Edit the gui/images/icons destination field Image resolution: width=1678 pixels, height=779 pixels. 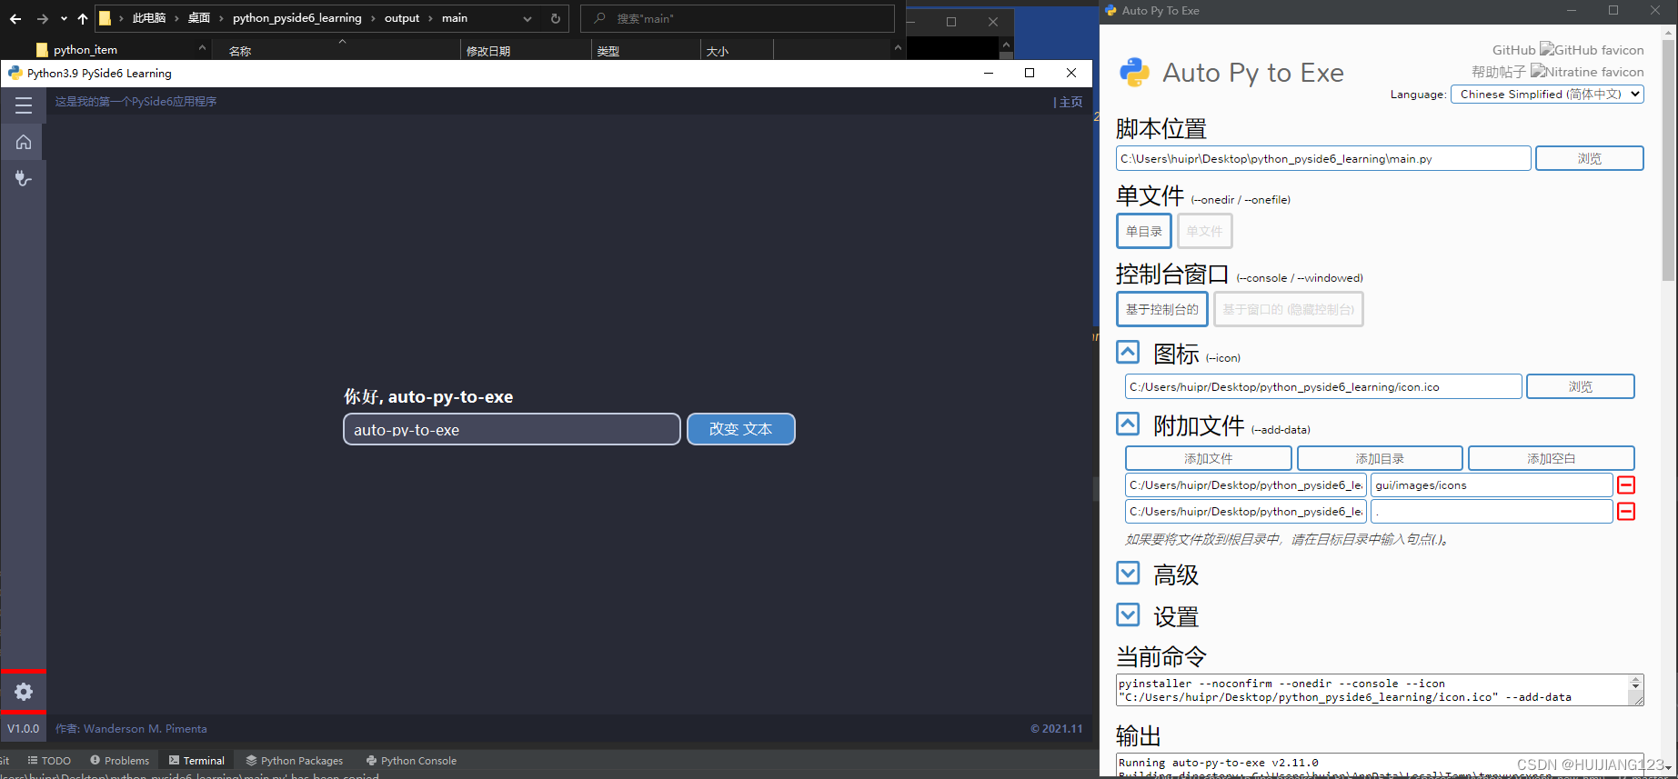(x=1492, y=485)
